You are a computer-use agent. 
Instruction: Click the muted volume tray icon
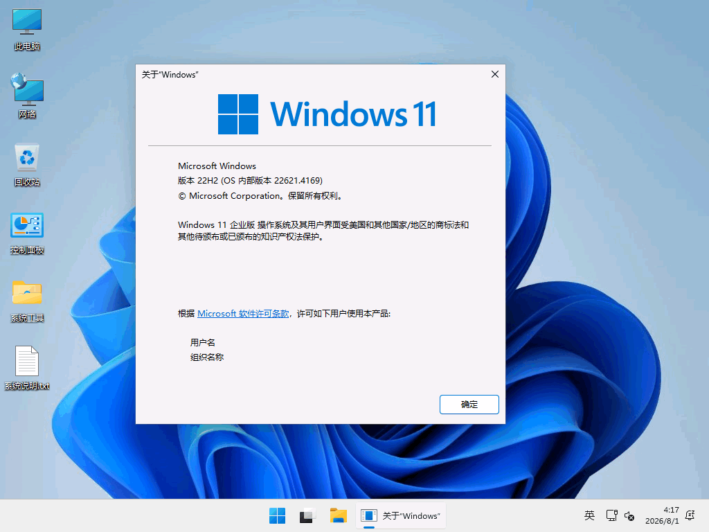pyautogui.click(x=629, y=515)
